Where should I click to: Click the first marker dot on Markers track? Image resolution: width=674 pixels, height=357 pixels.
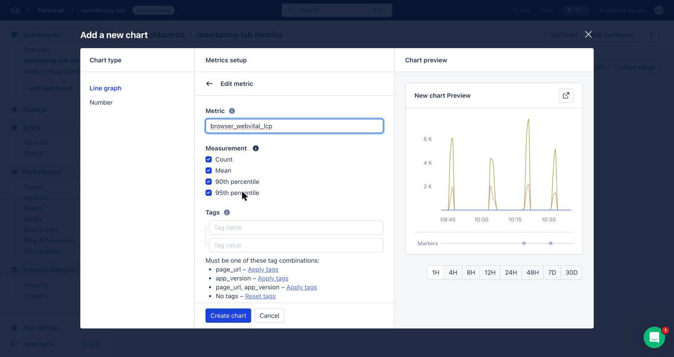click(x=524, y=243)
